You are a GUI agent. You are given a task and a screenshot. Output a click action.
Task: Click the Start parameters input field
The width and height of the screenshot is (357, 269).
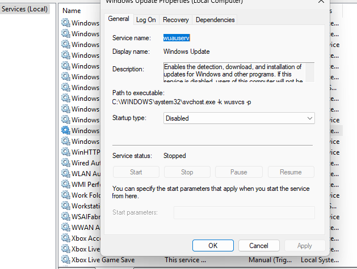tap(244, 212)
